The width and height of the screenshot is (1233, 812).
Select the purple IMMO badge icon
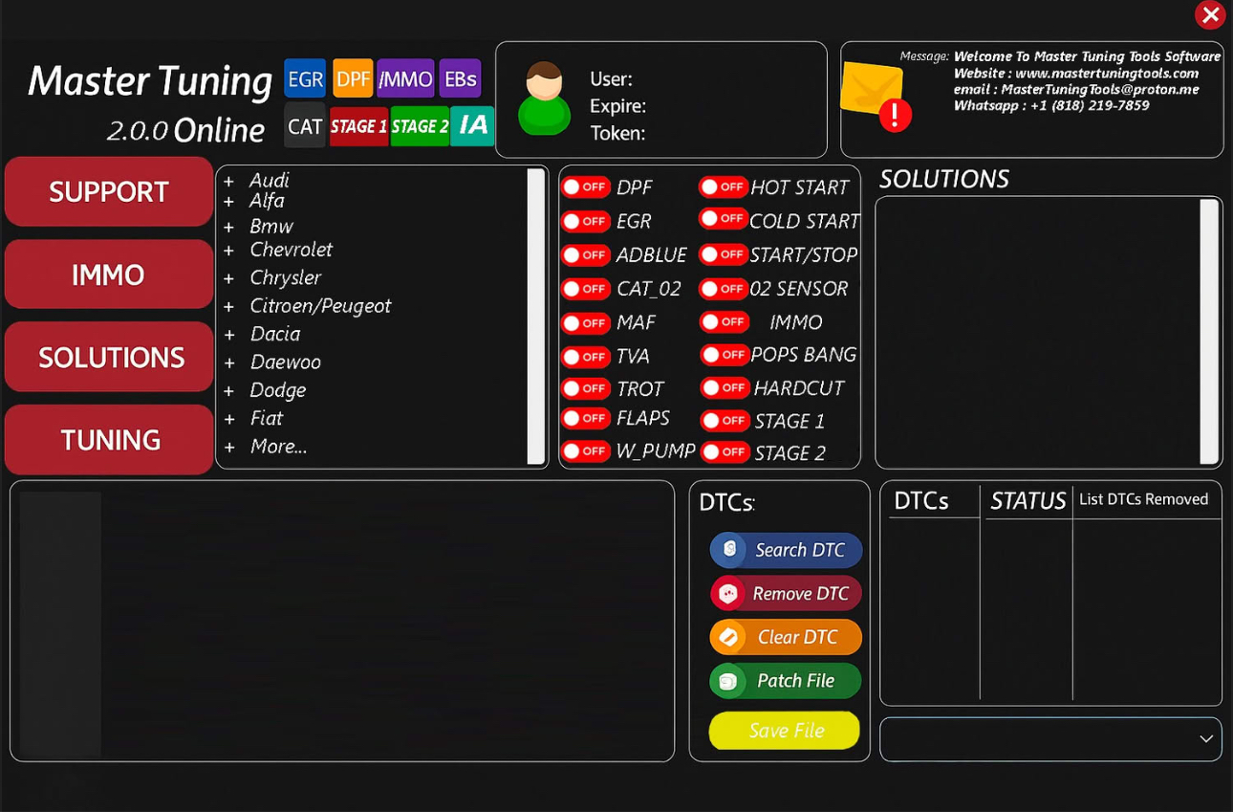pyautogui.click(x=405, y=79)
